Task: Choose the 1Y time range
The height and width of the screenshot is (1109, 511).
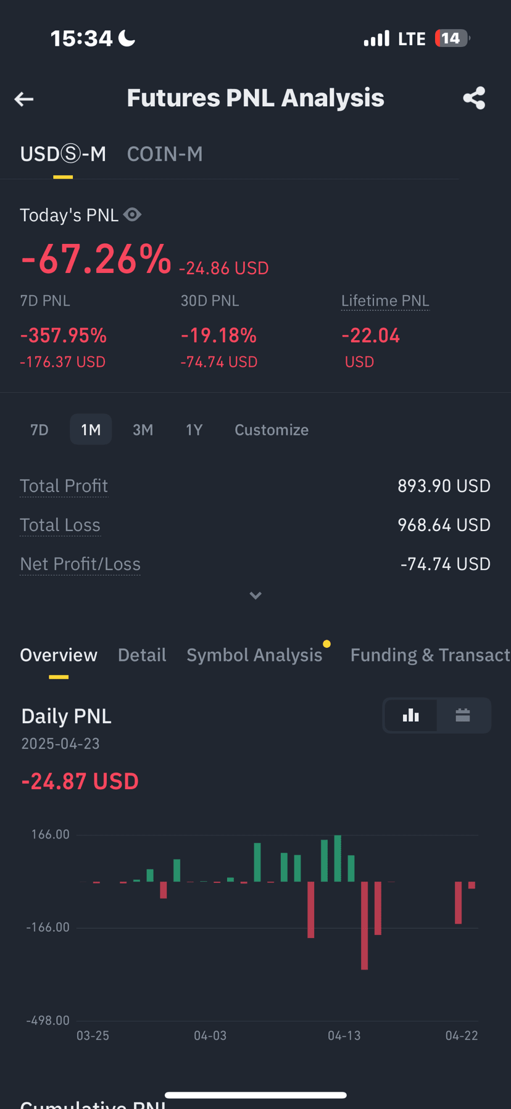Action: tap(194, 430)
